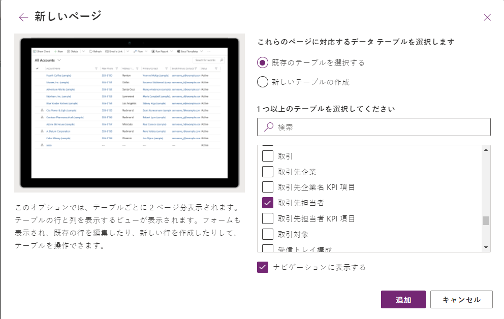
Task: Click the table list scrollbar thumb
Action: [x=486, y=220]
